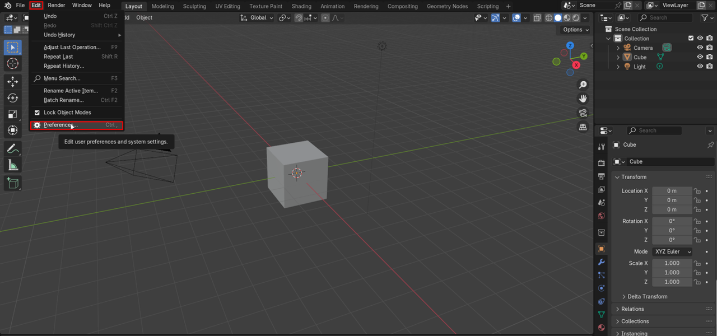Click Preferences in the Edit menu
The width and height of the screenshot is (717, 336).
point(76,125)
